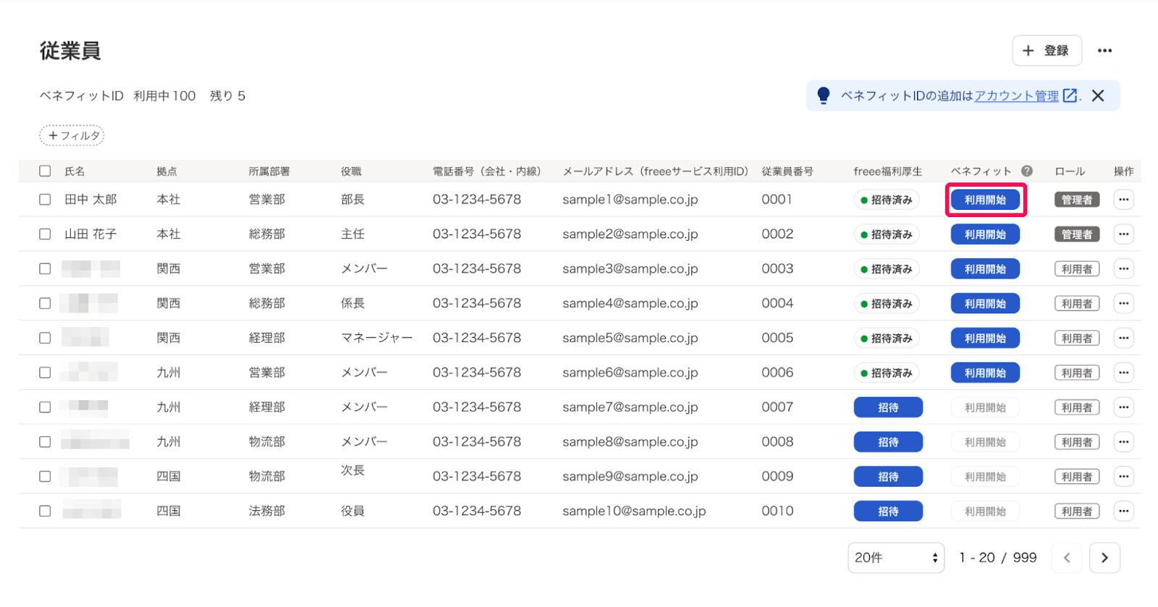The image size is (1158, 607).
Task: Close the Benefit ID info banner
Action: 1098,95
